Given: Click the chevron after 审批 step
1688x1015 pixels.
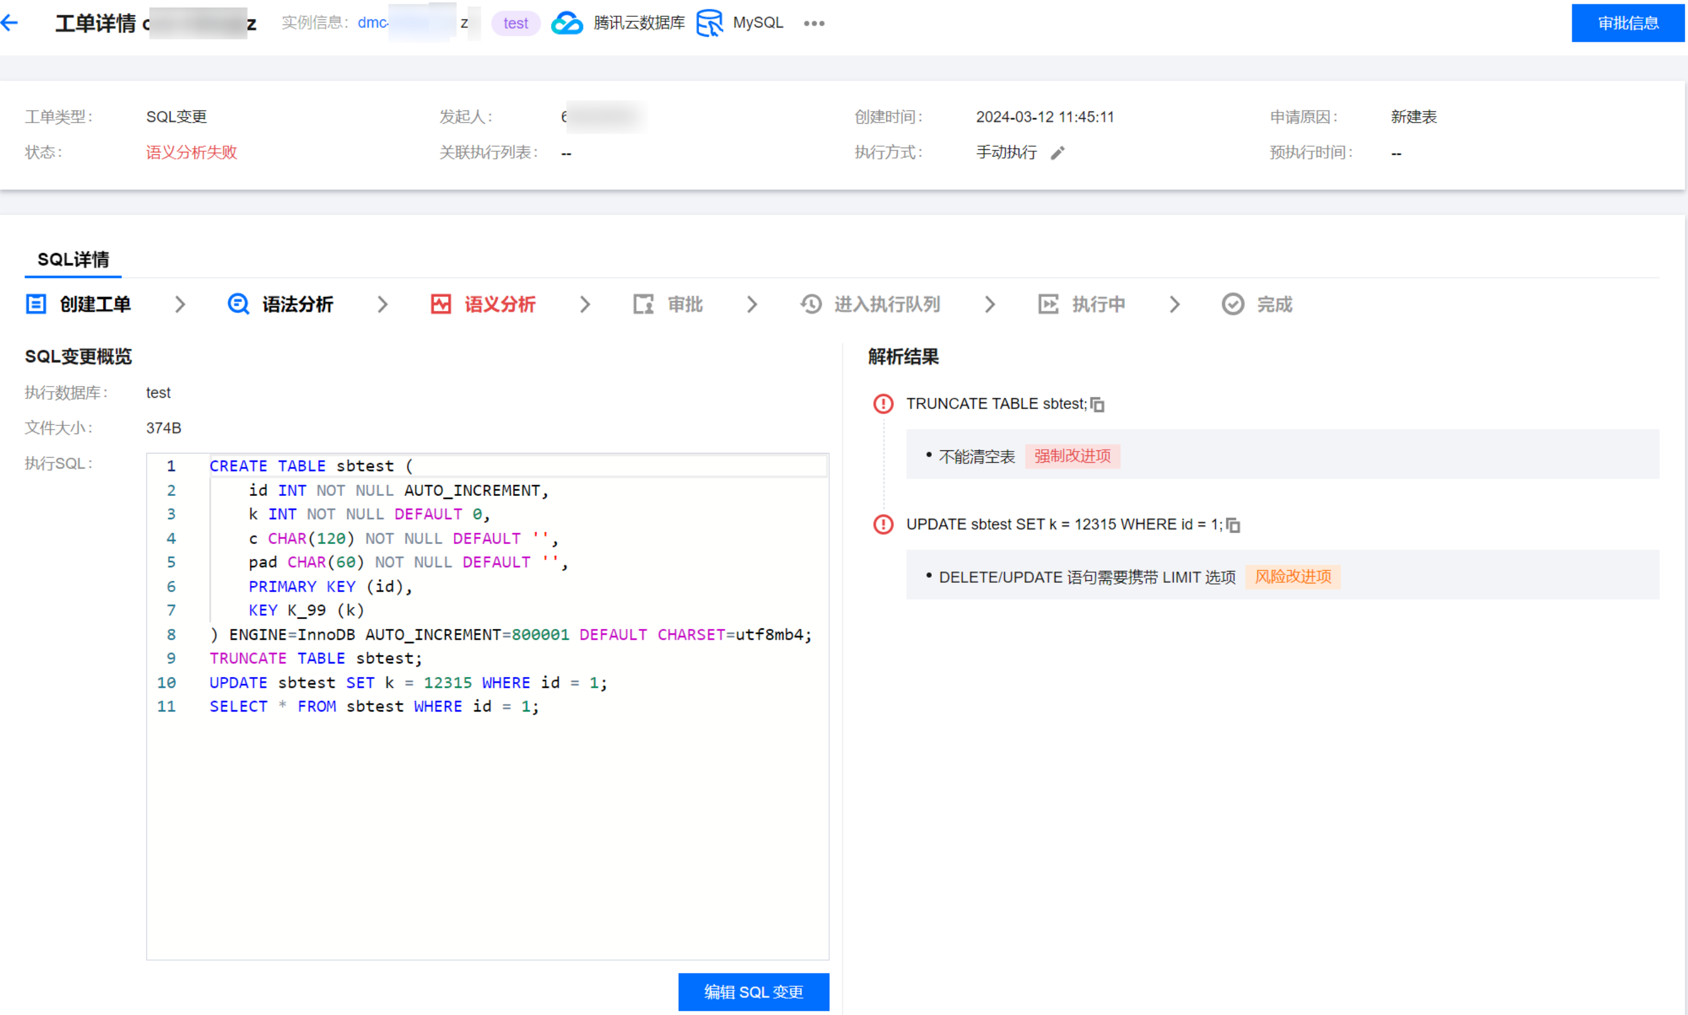Looking at the screenshot, I should point(752,304).
